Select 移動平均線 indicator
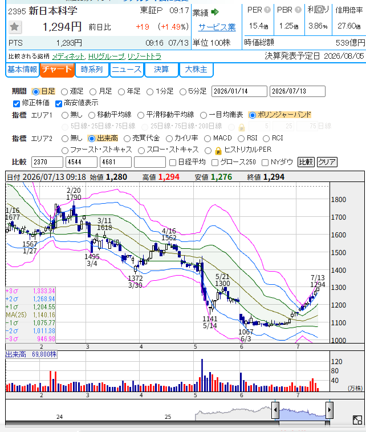Image resolution: width=366 pixels, height=432 pixels. click(x=92, y=115)
